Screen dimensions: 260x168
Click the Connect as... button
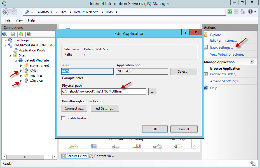(74, 108)
